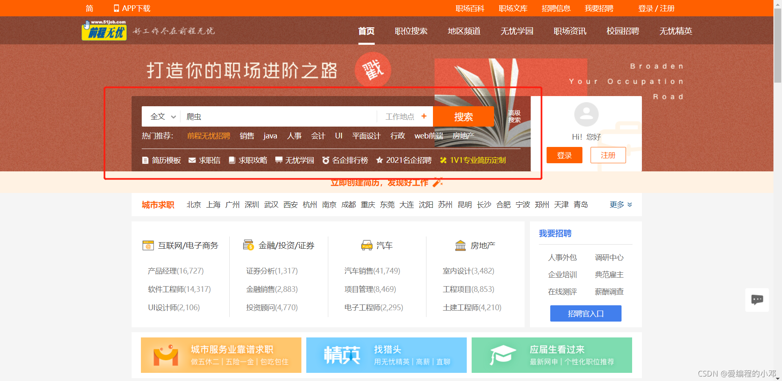This screenshot has height=381, width=782.
Task: Click the orange plus icon near 工作地点
Action: click(x=424, y=116)
